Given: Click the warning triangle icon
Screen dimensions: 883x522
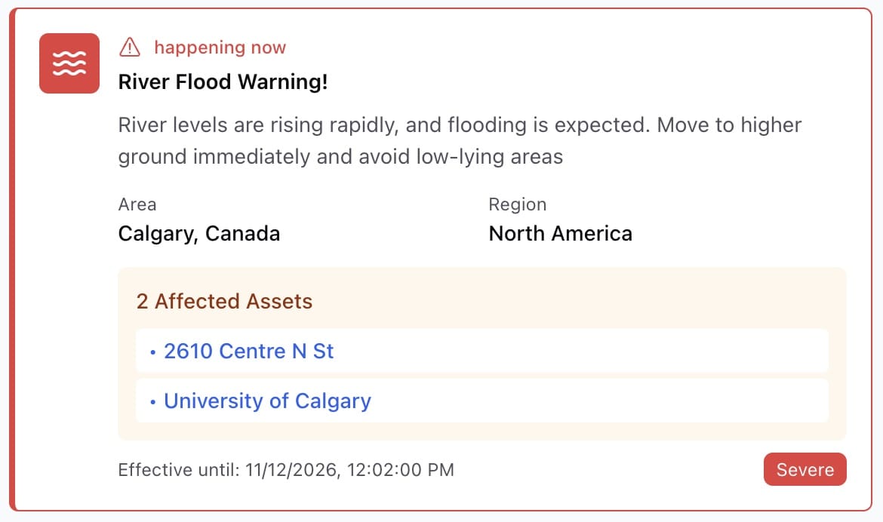Looking at the screenshot, I should 130,48.
